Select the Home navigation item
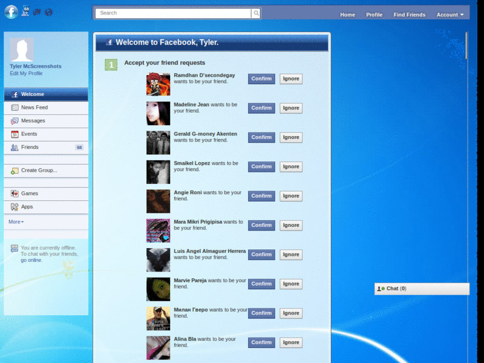The height and width of the screenshot is (363, 484). [x=347, y=15]
